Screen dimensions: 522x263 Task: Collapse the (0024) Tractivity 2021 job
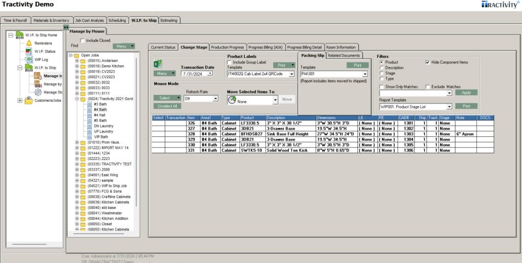click(77, 99)
